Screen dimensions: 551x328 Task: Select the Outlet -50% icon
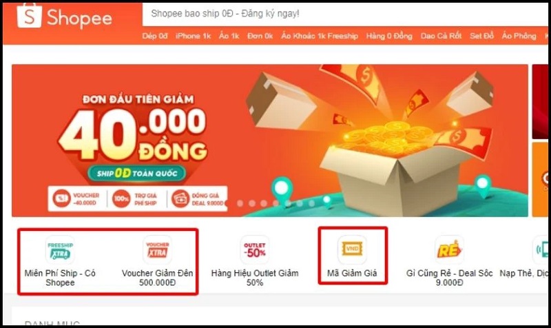click(255, 250)
